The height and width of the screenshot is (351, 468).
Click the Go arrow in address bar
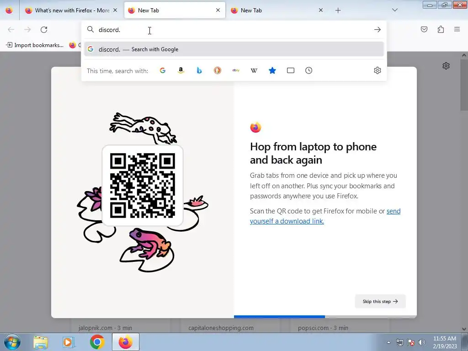[377, 30]
